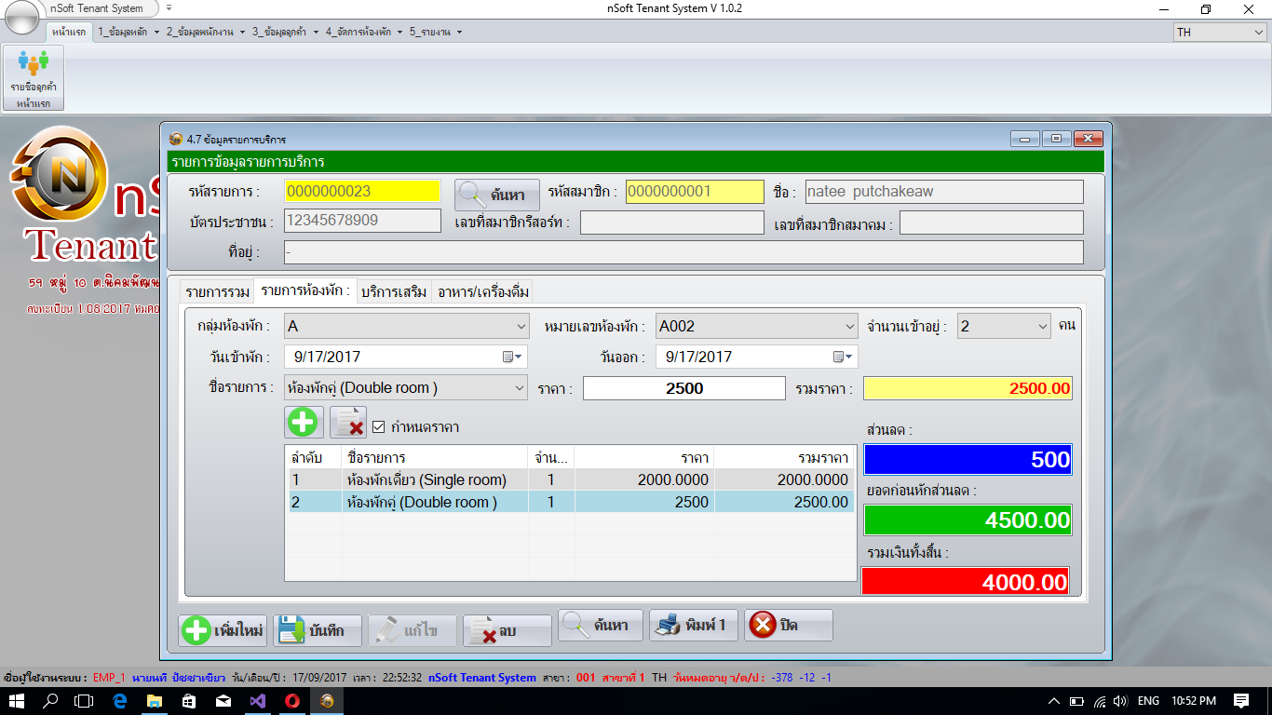Open the check-in date calendar picker
1272x715 pixels.
(x=513, y=357)
